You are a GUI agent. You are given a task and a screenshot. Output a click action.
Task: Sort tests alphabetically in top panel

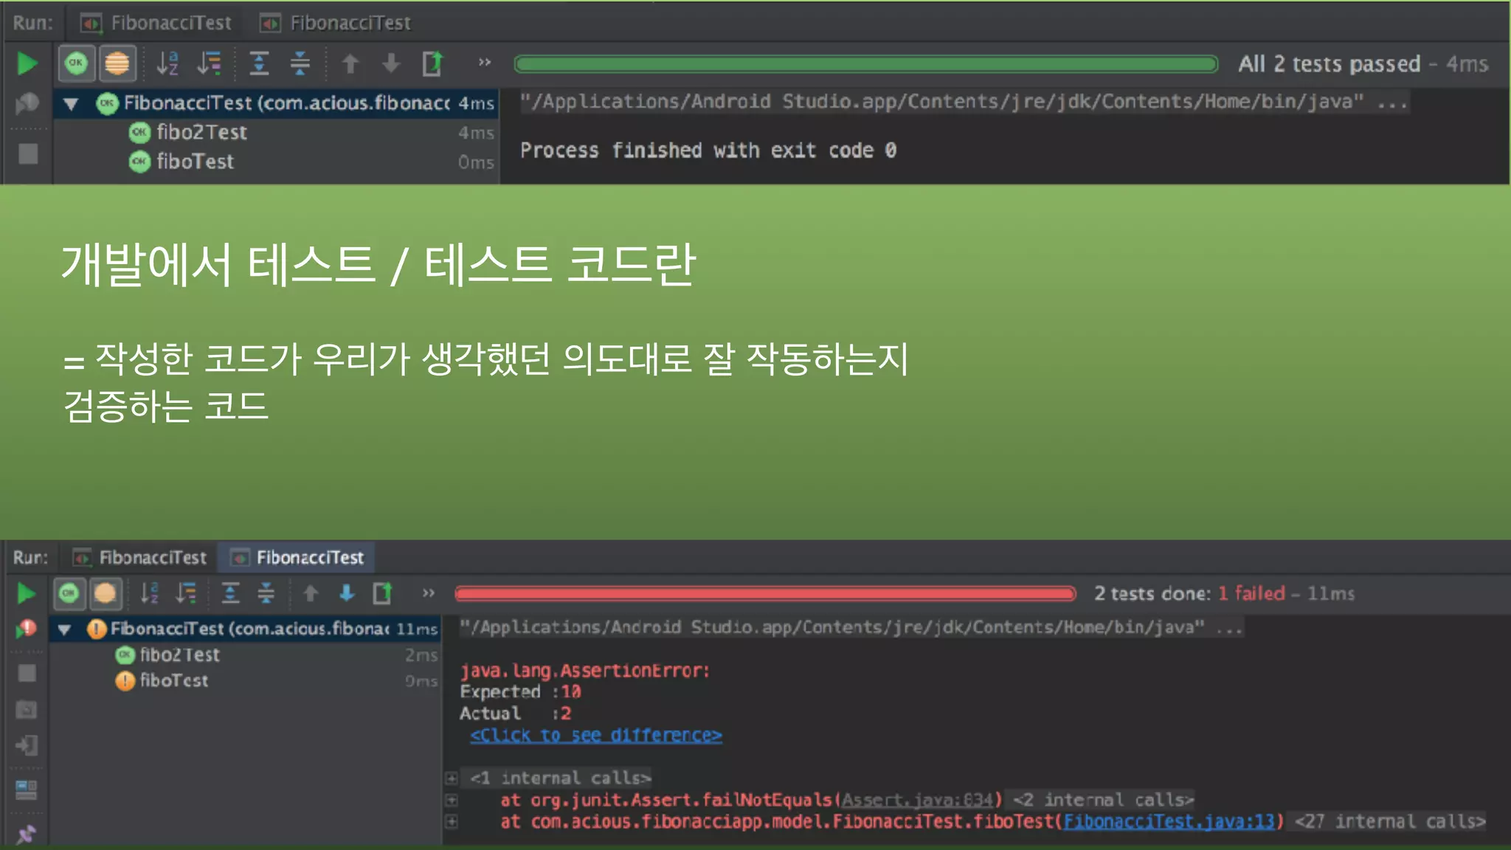pyautogui.click(x=167, y=63)
